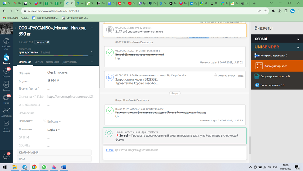The image size is (303, 171).
Task: Open Задачи section in sidebar
Action: pos(6,72)
